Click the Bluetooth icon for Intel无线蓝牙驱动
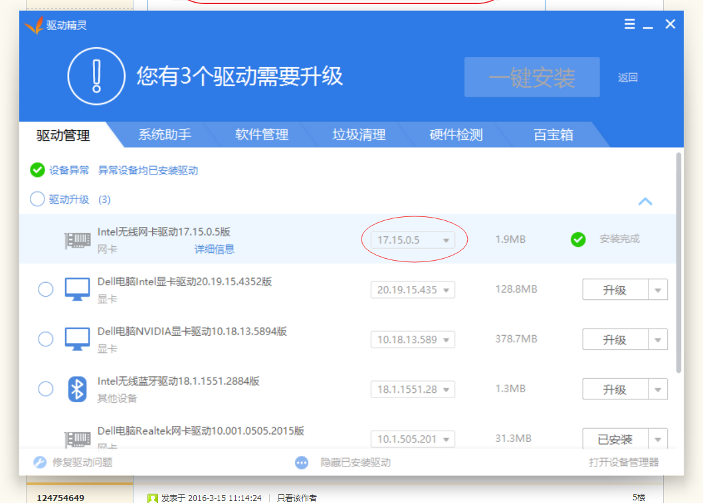The height and width of the screenshot is (503, 703). (77, 389)
